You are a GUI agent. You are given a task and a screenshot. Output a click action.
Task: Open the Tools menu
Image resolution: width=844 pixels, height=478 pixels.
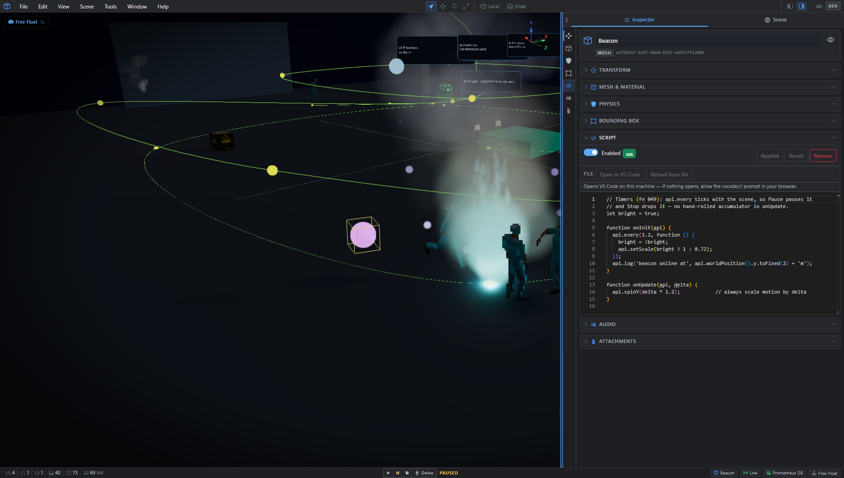point(111,6)
